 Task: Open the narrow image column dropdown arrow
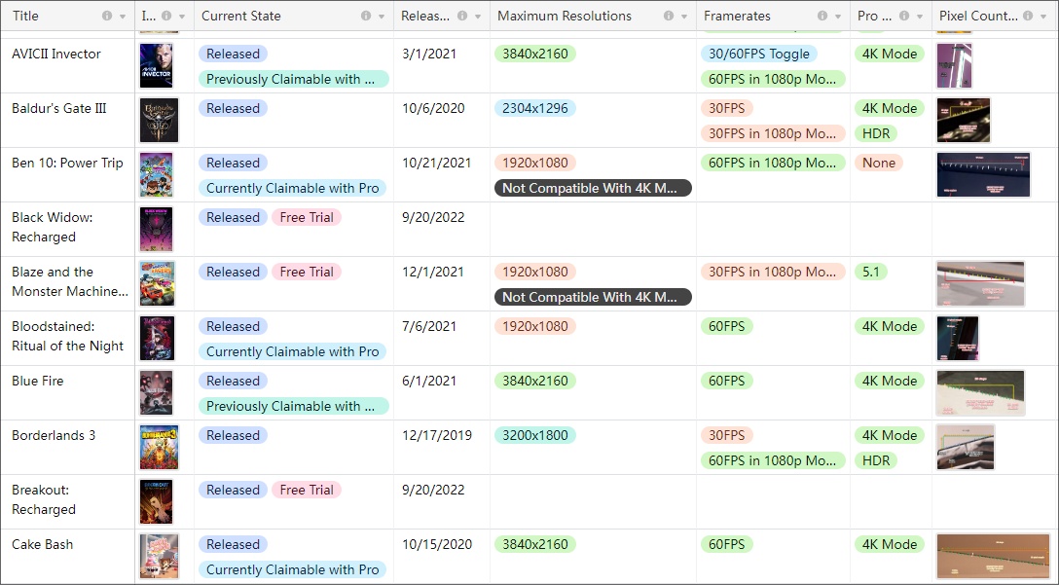pyautogui.click(x=182, y=17)
